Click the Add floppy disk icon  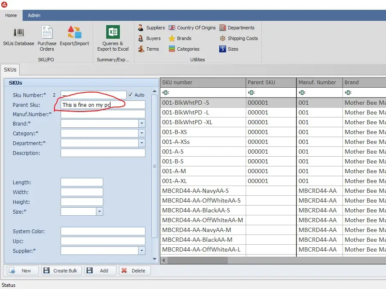90,271
